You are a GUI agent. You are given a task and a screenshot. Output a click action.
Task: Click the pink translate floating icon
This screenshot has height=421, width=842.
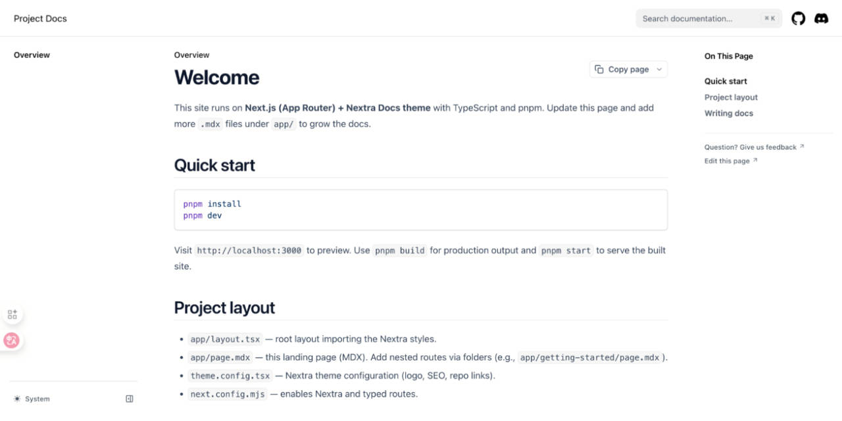pos(12,340)
